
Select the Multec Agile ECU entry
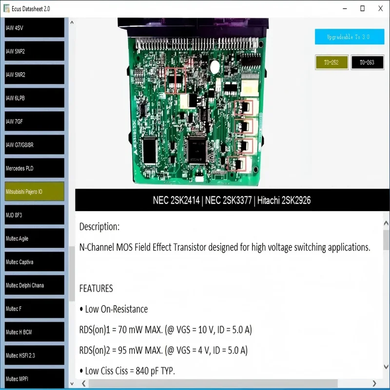pyautogui.click(x=33, y=238)
